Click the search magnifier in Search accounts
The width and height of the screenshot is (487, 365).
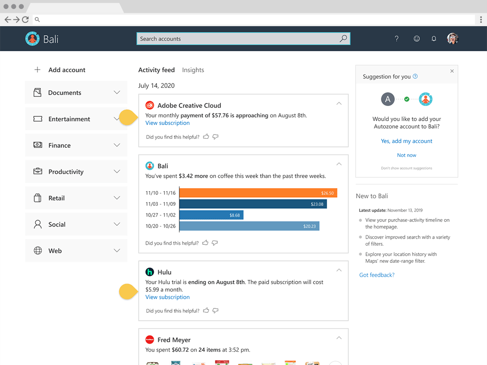[x=343, y=38]
